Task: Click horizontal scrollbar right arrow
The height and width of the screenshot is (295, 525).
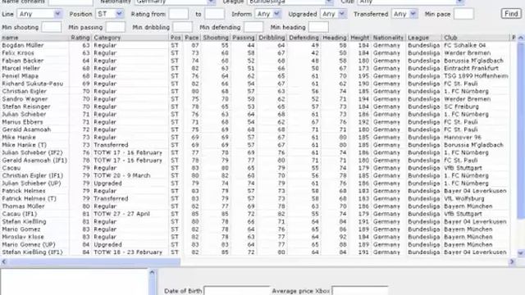Action: 512,261
